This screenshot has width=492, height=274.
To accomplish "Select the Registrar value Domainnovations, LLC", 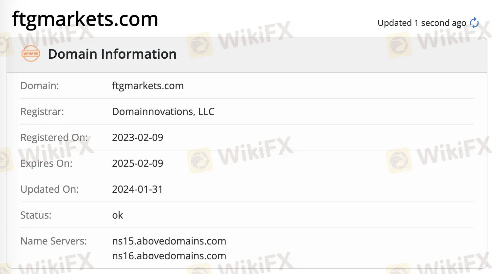I will point(163,111).
